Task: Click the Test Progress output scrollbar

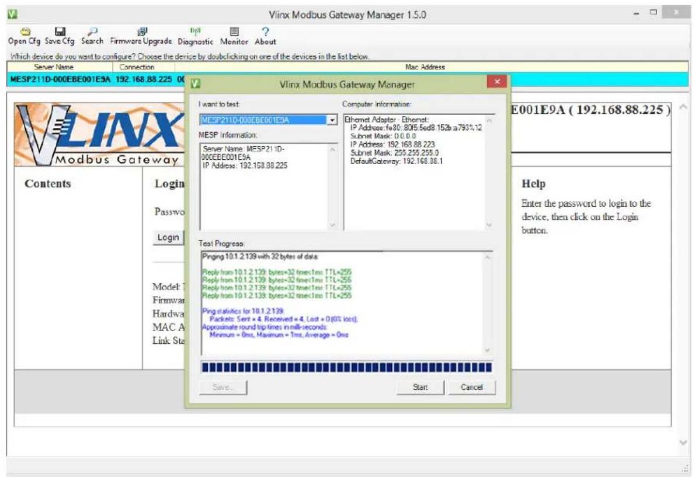Action: click(487, 304)
